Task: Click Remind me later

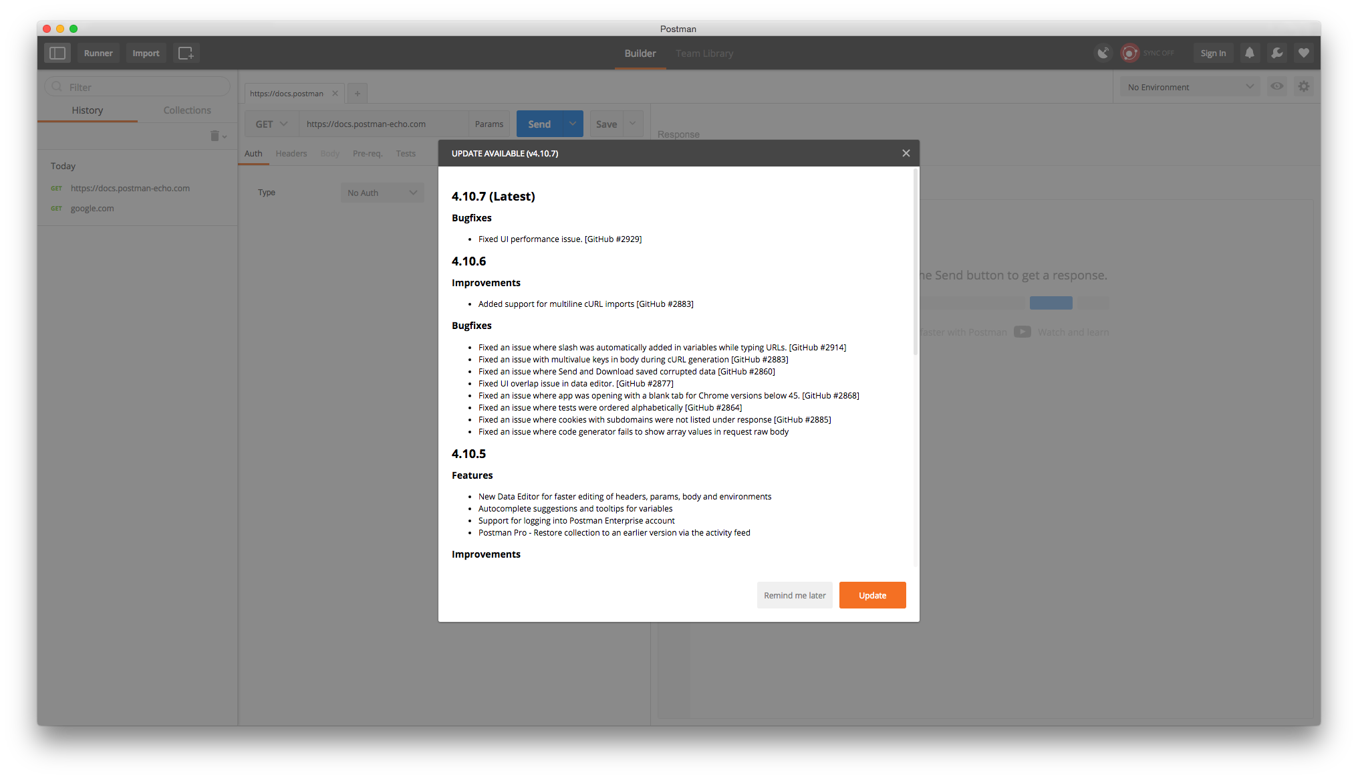Action: 795,595
